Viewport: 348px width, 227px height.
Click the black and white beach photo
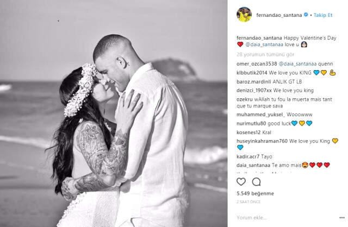click(x=114, y=113)
